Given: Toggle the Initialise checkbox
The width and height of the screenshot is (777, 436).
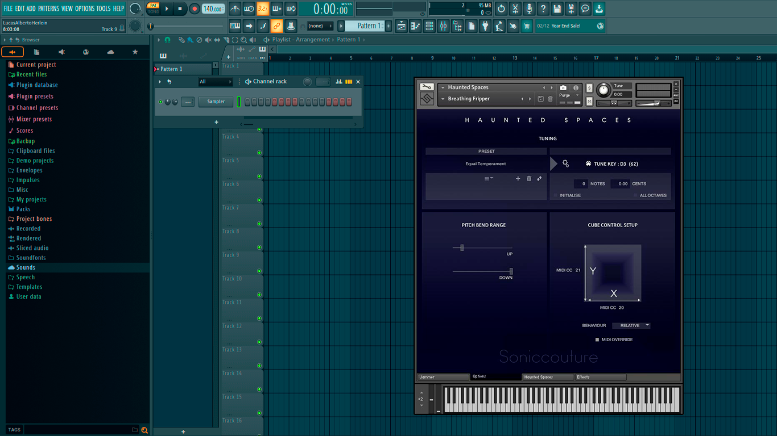Looking at the screenshot, I should point(556,195).
